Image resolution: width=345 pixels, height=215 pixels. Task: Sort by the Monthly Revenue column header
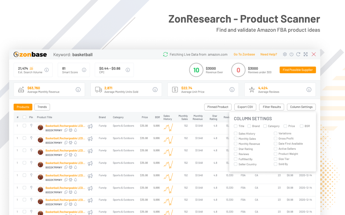point(198,117)
